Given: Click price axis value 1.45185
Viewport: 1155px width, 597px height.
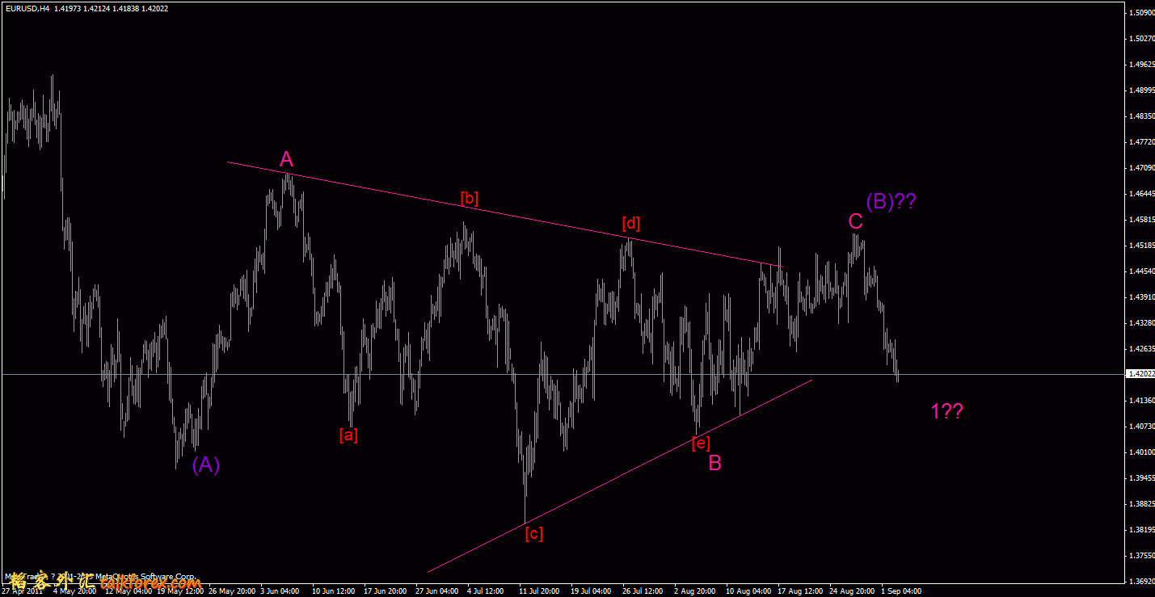Looking at the screenshot, I should (1141, 246).
